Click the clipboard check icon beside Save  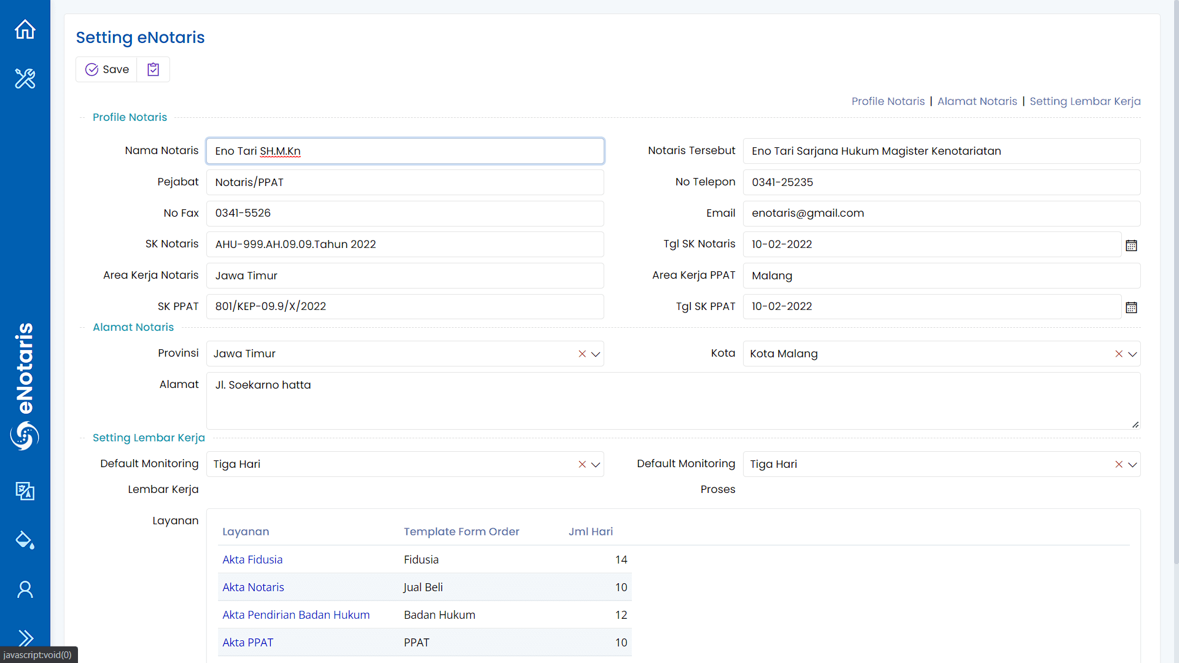tap(154, 69)
